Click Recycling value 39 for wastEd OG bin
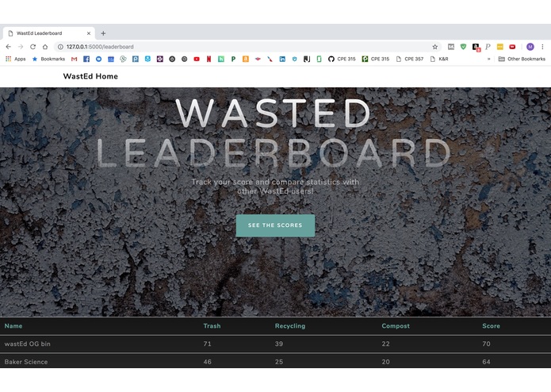551x392 pixels. tap(279, 344)
